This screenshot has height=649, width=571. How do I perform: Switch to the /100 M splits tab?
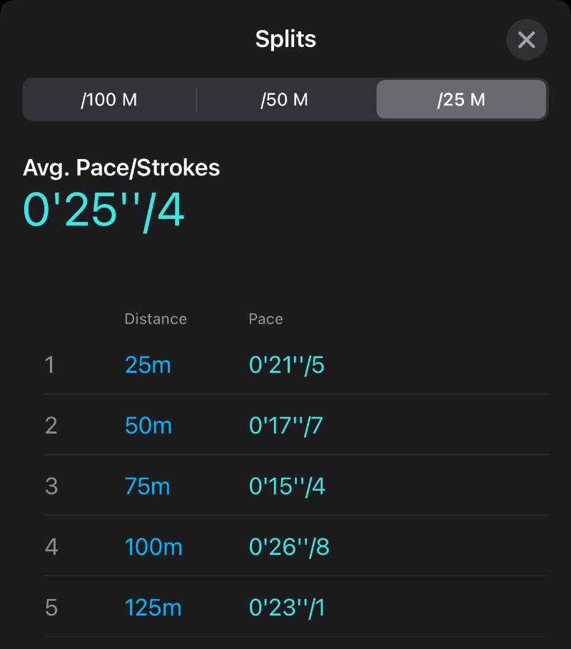point(109,100)
